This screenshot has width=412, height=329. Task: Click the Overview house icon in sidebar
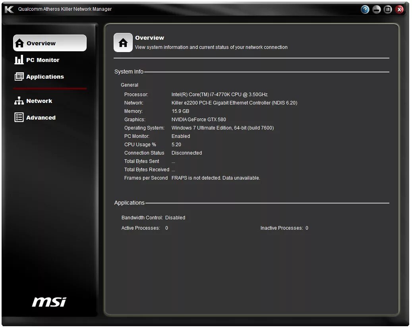19,43
